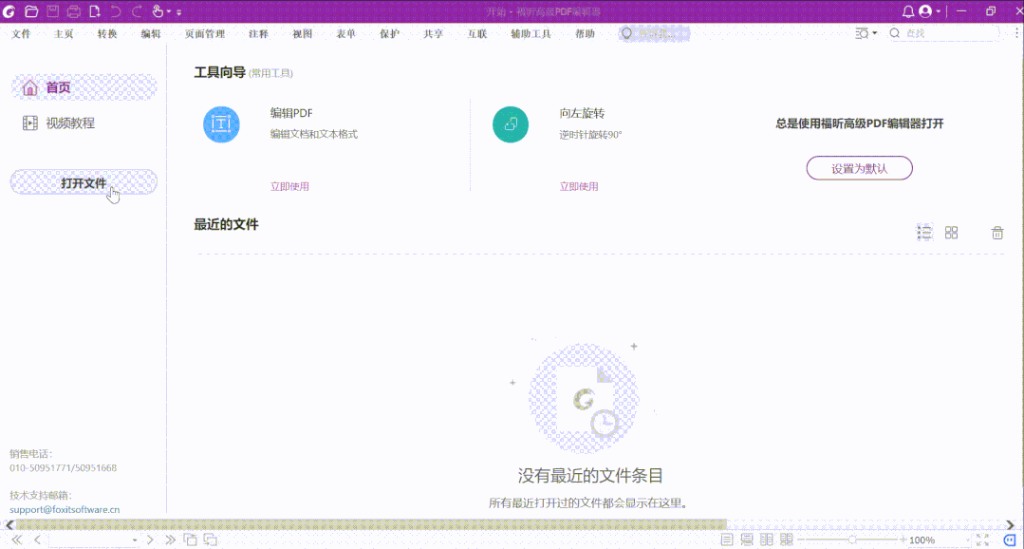Switch to the 注释 ribbon tab

258,32
